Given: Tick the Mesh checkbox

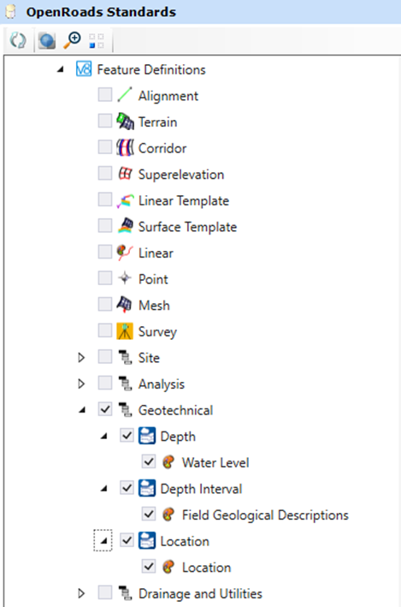Looking at the screenshot, I should (x=105, y=304).
